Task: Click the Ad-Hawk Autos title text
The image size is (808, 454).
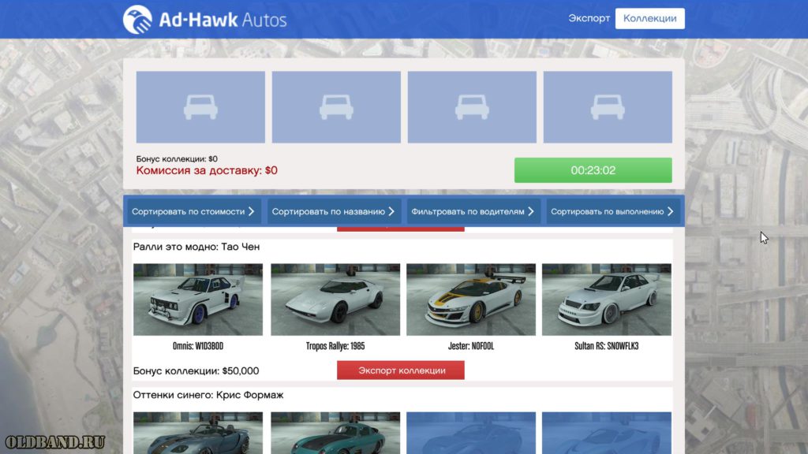Action: point(223,20)
